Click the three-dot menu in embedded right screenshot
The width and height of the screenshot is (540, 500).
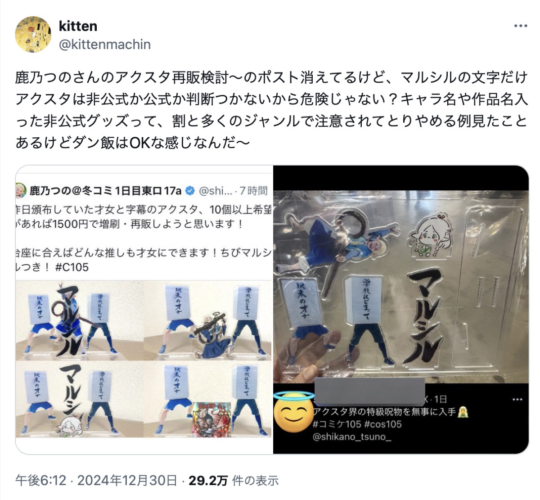click(517, 400)
